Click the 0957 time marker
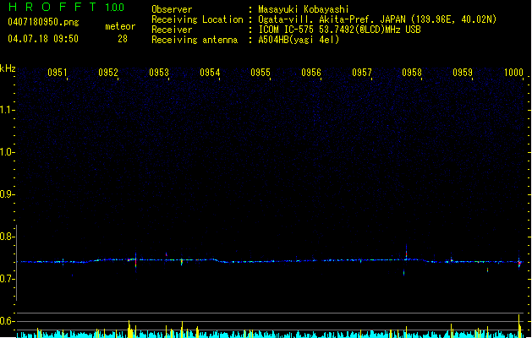The width and height of the screenshot is (532, 338). [362, 73]
